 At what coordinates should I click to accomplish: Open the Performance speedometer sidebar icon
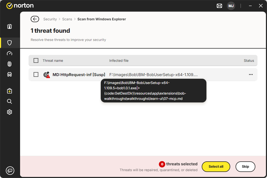[x=10, y=53]
